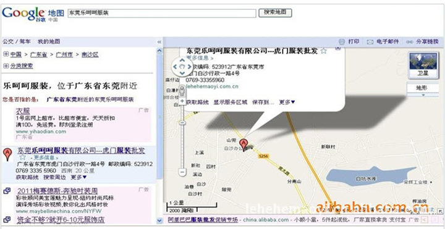Open 更多 dropdown in info window
This screenshot has width=445, height=229.
(287, 102)
